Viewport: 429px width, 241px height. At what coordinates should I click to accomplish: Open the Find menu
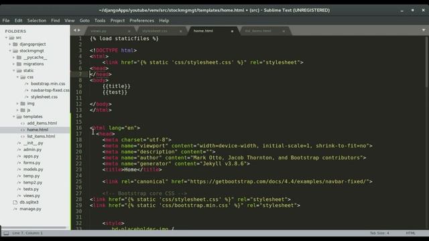coord(55,21)
